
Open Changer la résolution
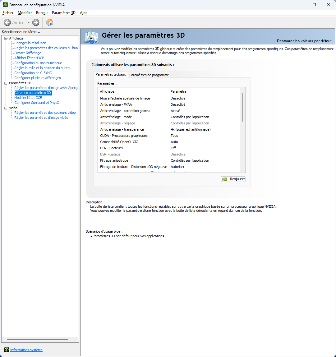coord(30,43)
